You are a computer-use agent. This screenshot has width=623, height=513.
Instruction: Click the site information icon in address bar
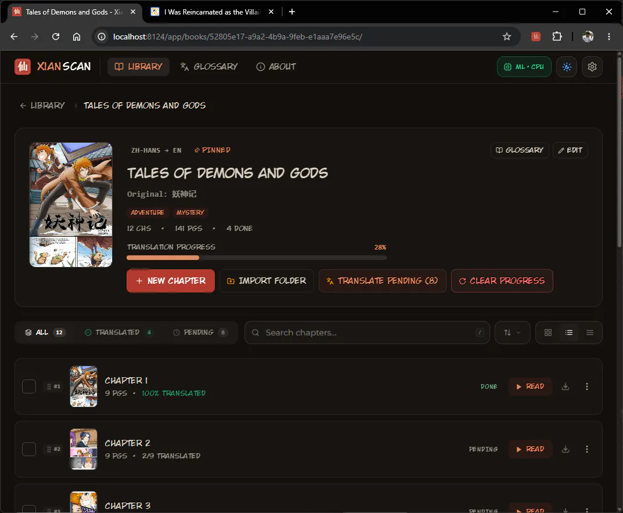pyautogui.click(x=102, y=37)
